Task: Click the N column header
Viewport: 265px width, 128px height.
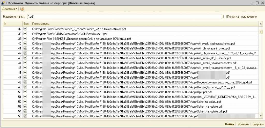Action: 13,24
